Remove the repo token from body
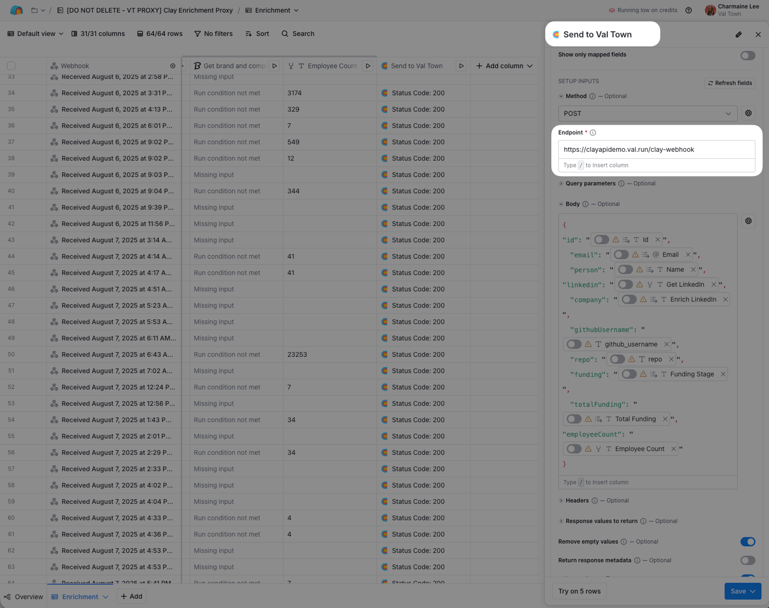 pyautogui.click(x=671, y=359)
